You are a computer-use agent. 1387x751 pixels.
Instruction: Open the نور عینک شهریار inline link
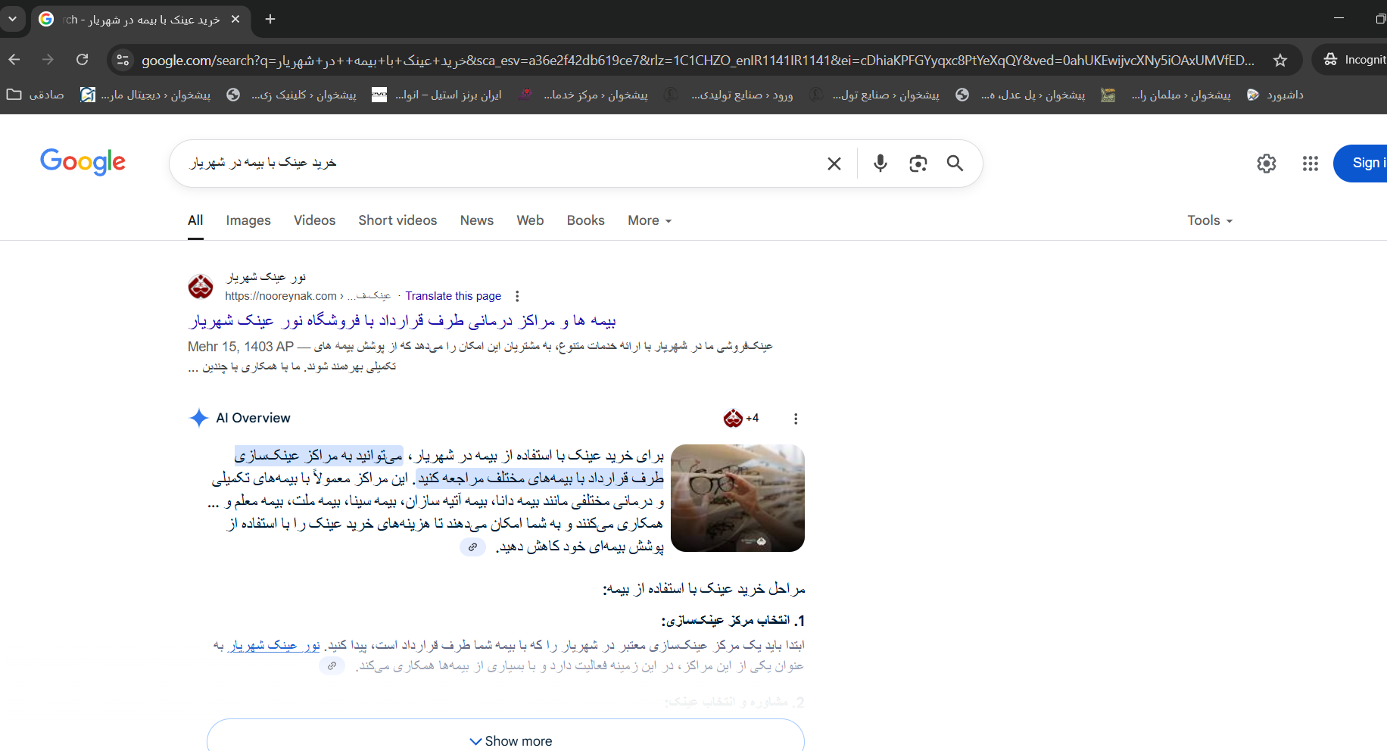coord(274,645)
